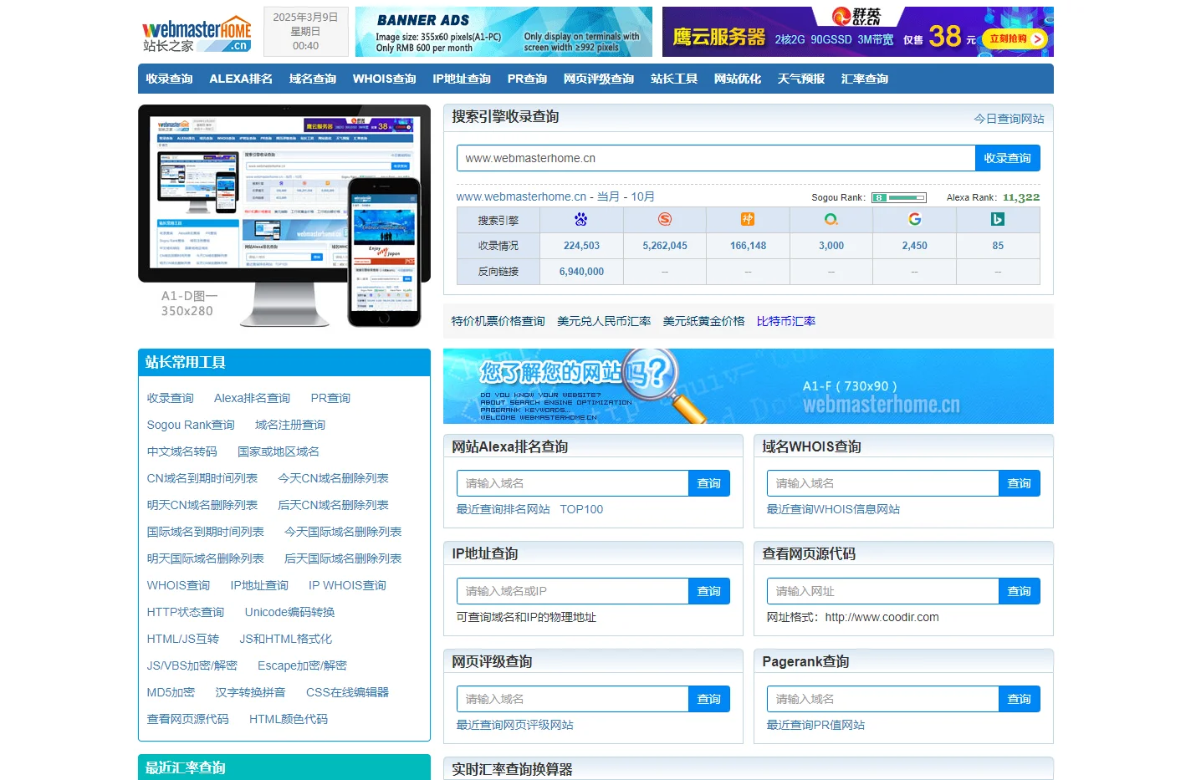Open the JS和HTML格式化 sidebar link
This screenshot has width=1191, height=780.
[x=286, y=639]
